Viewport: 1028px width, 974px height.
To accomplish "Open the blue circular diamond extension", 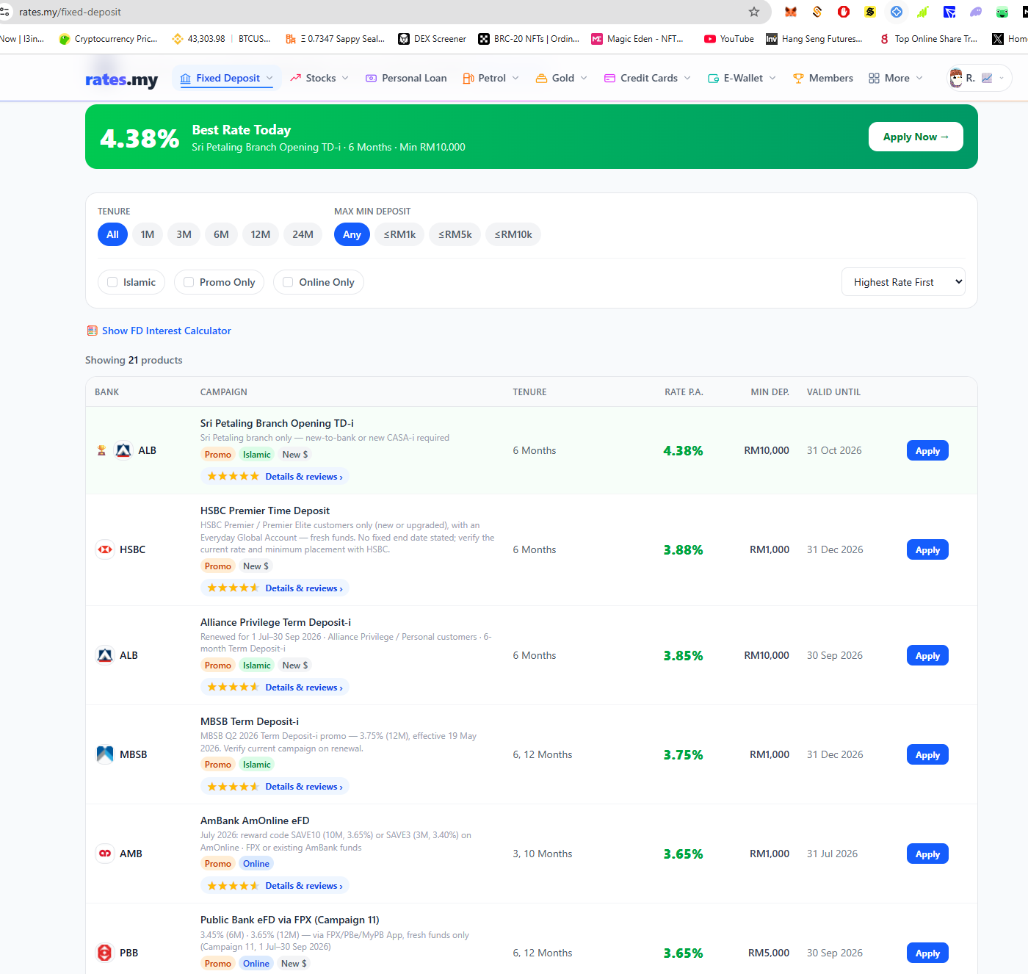I will coord(897,12).
